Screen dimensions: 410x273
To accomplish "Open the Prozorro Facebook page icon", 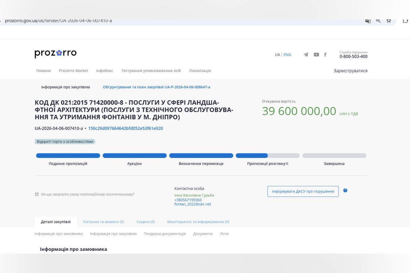I will coord(325,54).
